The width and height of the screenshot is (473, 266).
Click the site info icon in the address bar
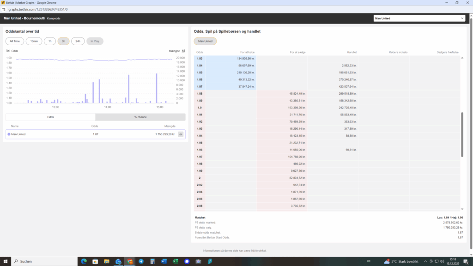click(4, 9)
